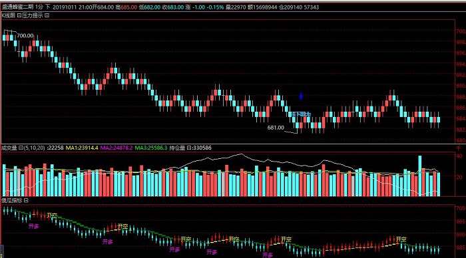Click the MA3:25586.3 value
466x258 pixels.
pos(151,148)
